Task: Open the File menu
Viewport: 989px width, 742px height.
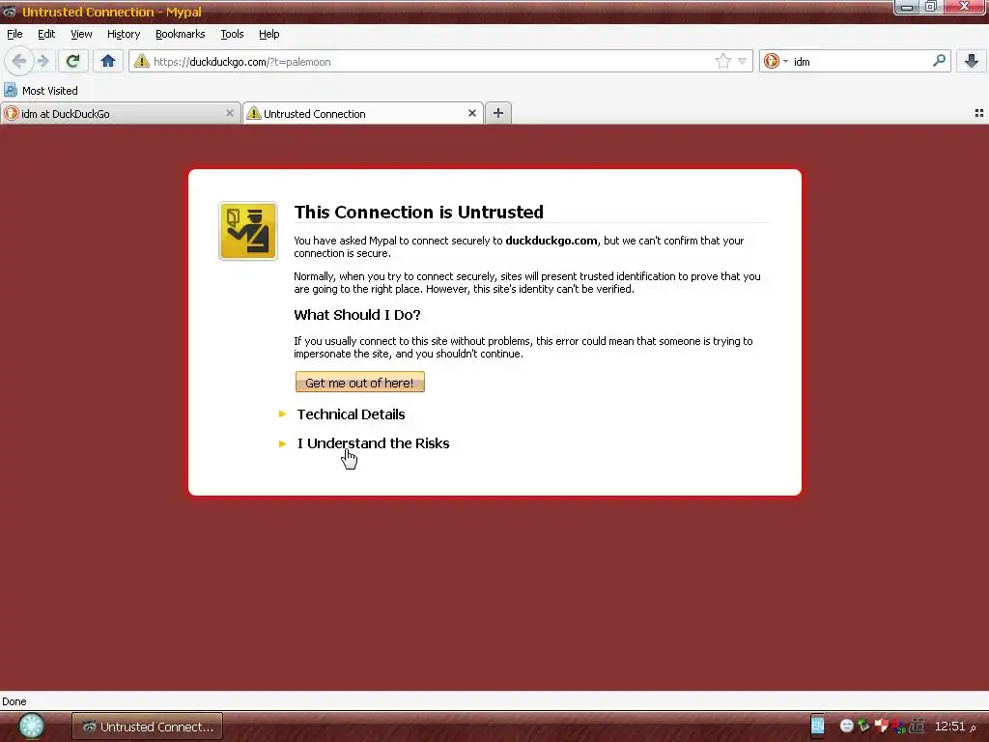Action: (x=14, y=34)
